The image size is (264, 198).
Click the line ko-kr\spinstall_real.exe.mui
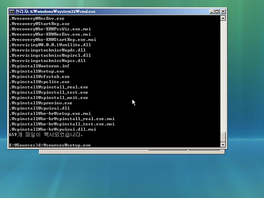tap(62, 119)
